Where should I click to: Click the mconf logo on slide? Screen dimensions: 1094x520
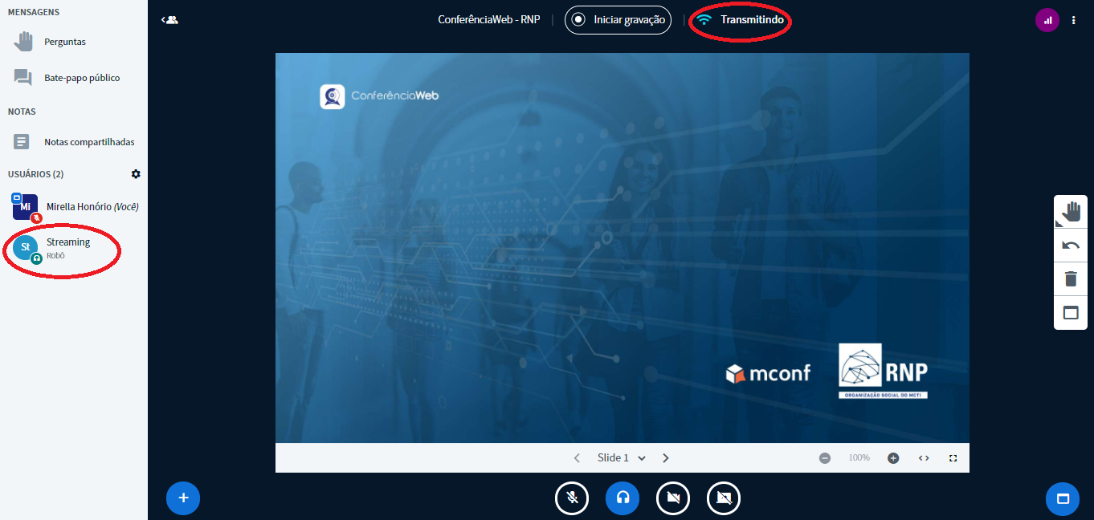click(x=768, y=373)
